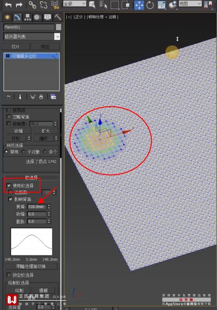Image resolution: width=217 pixels, height=310 pixels.
Task: Click the 切片 button
Action: coord(15,47)
